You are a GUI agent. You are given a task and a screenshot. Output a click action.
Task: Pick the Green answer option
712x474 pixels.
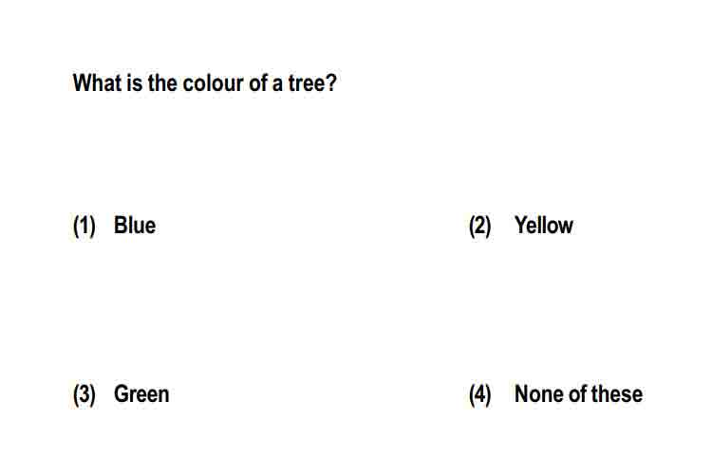[x=141, y=393]
